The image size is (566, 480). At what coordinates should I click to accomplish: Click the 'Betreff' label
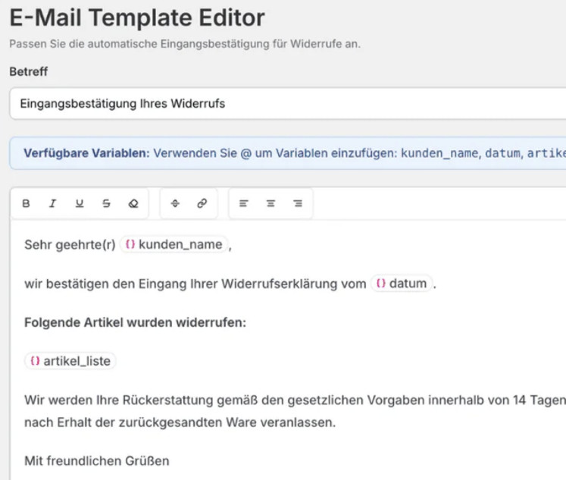[29, 71]
